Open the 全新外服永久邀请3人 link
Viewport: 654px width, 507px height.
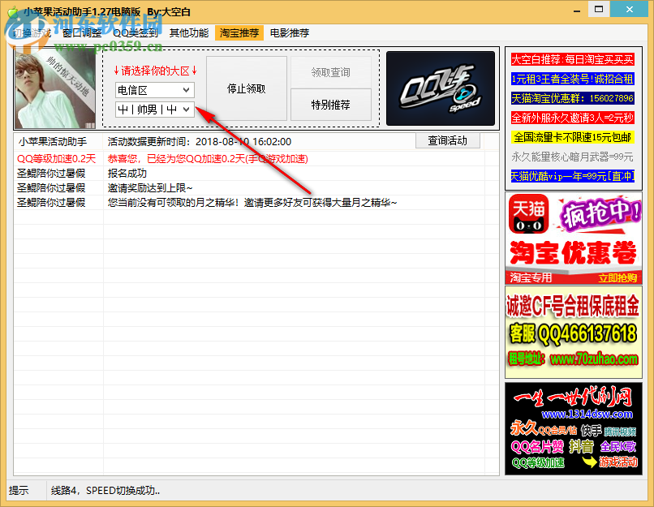(x=572, y=118)
